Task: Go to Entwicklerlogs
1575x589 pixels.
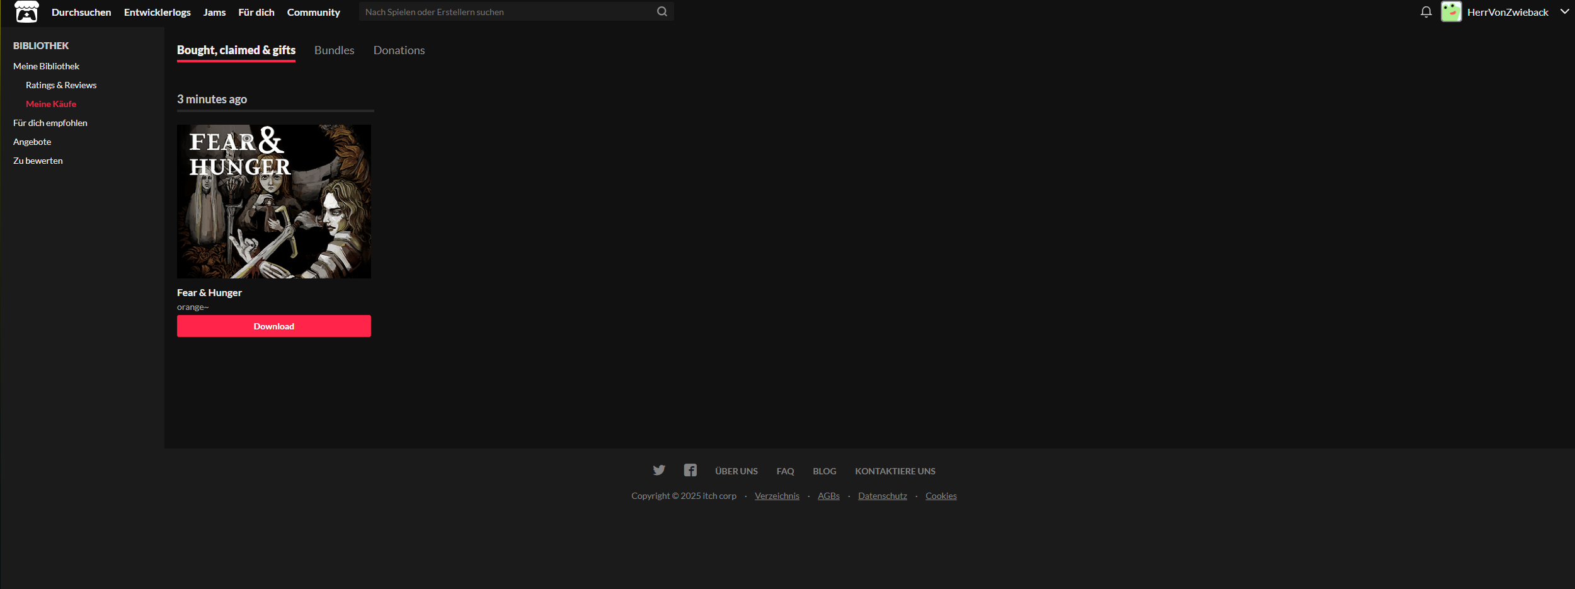Action: coord(157,12)
